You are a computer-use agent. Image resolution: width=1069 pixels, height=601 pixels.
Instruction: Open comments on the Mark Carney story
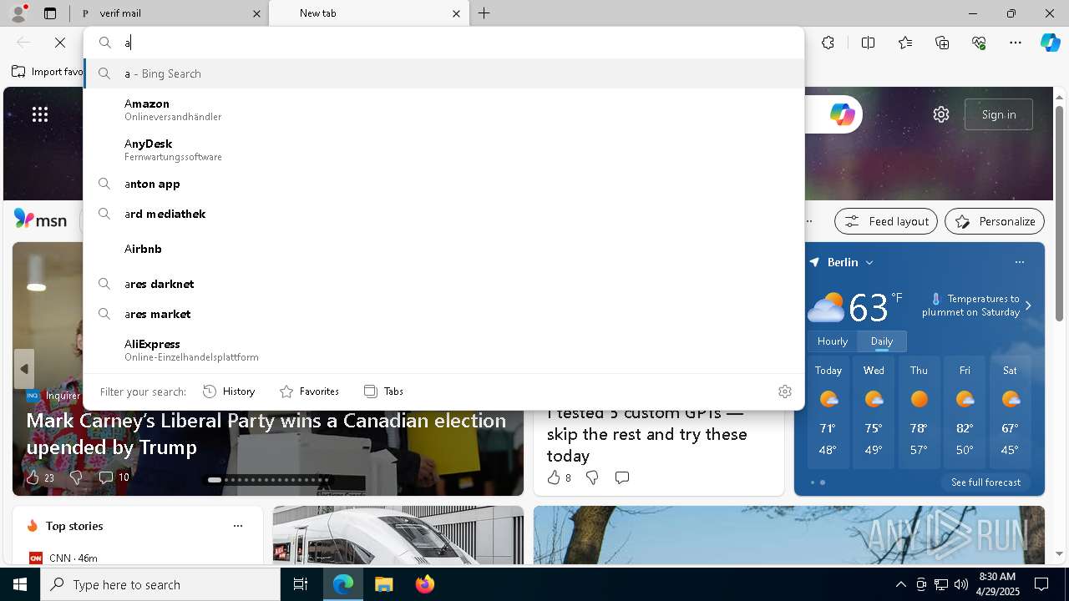point(114,477)
